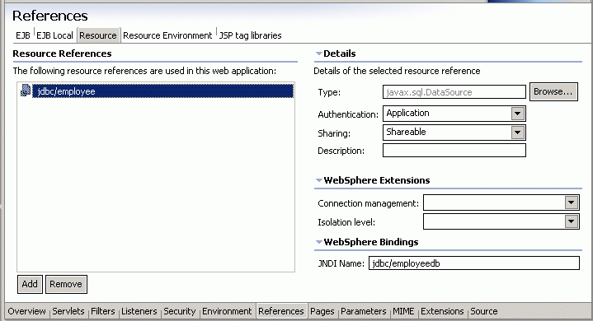Click the javax.sql.DataSource Type field
Image resolution: width=593 pixels, height=321 pixels.
454,92
